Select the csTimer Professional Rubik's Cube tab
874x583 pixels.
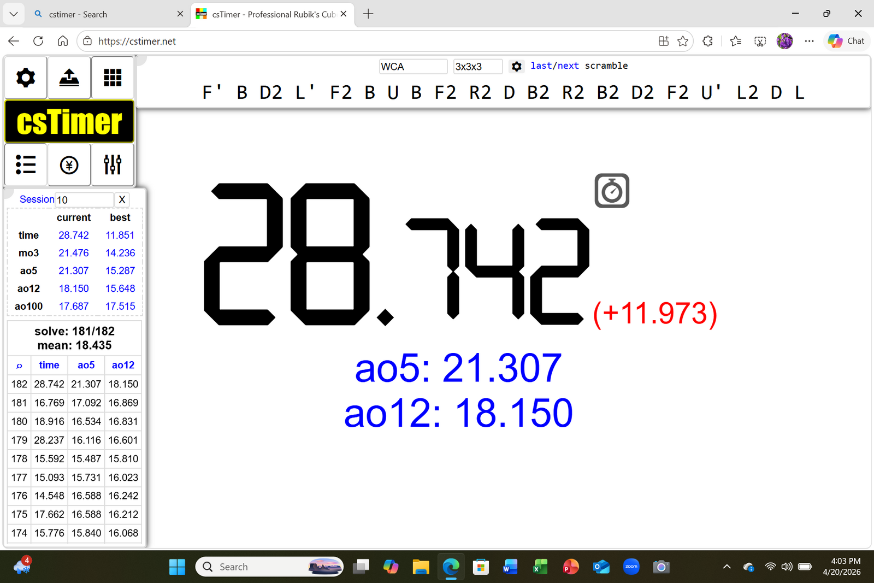pos(272,14)
